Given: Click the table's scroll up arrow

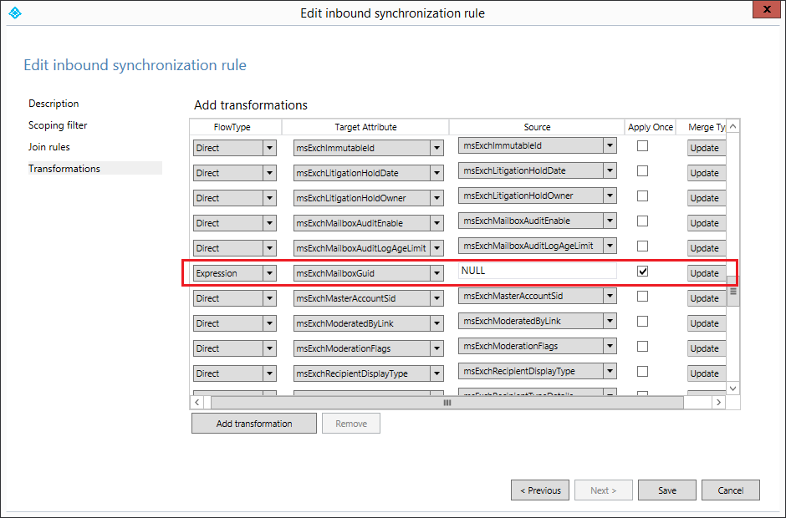Looking at the screenshot, I should pyautogui.click(x=732, y=127).
